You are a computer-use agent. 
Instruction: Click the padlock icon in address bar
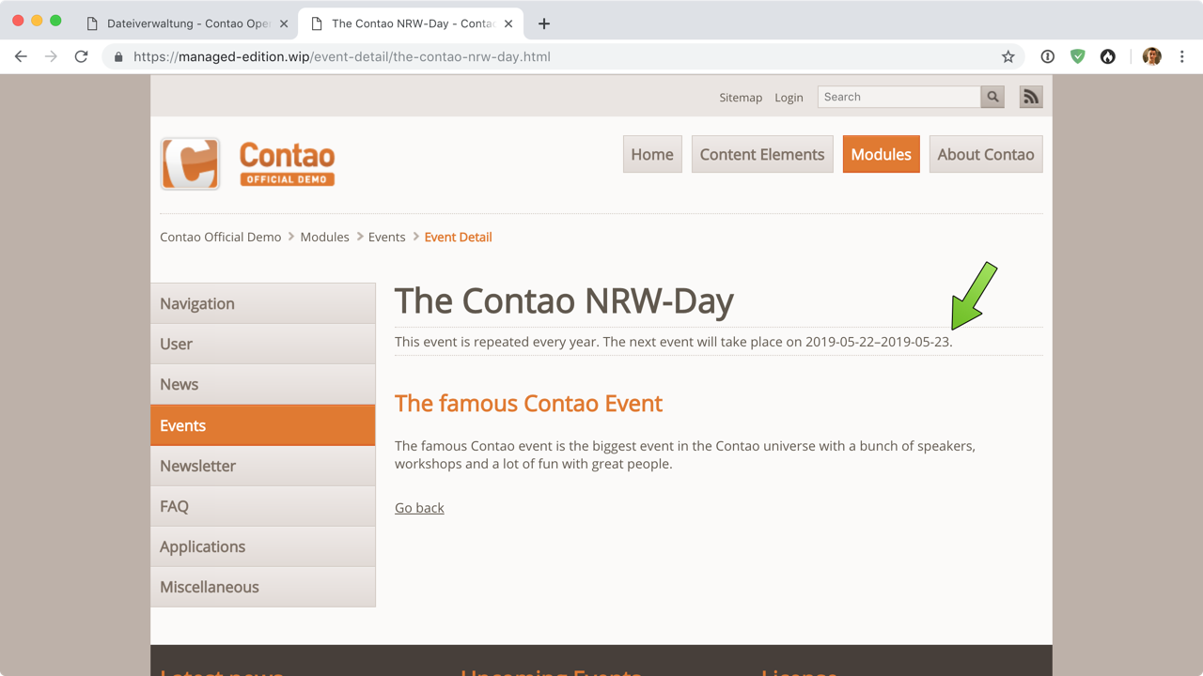118,57
